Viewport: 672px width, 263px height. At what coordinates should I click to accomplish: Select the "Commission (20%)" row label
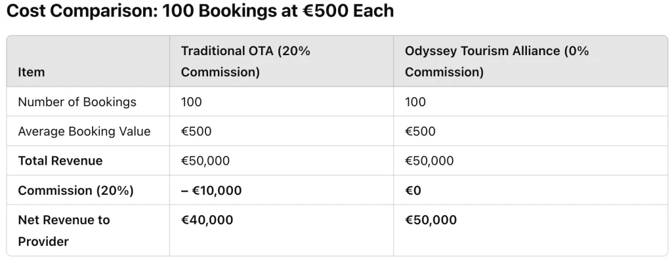point(76,190)
